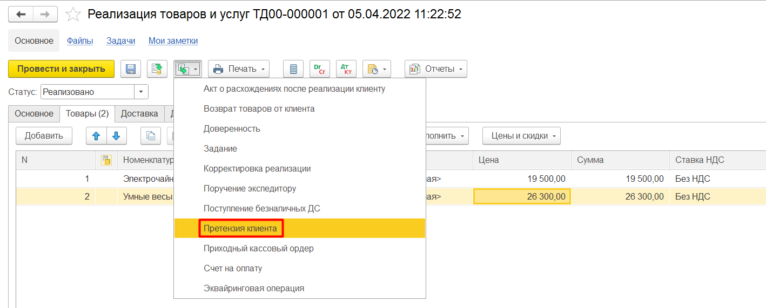The height and width of the screenshot is (308, 766).
Task: Expand the Статус dropdown arrow
Action: pos(141,92)
